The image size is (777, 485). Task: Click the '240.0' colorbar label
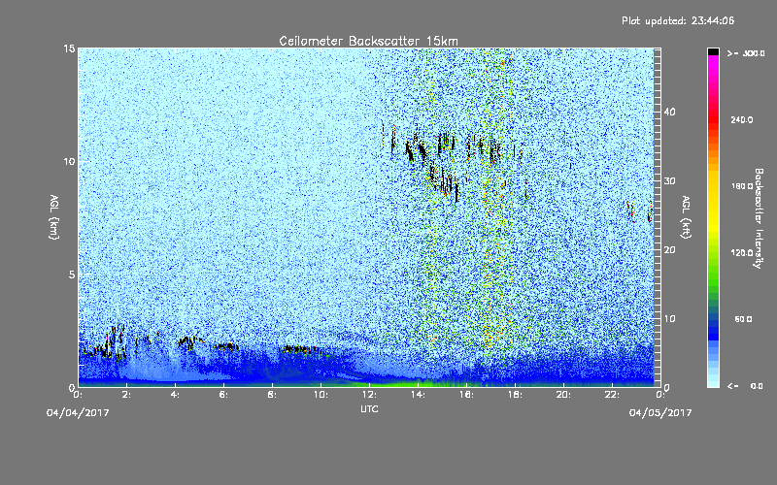click(742, 120)
